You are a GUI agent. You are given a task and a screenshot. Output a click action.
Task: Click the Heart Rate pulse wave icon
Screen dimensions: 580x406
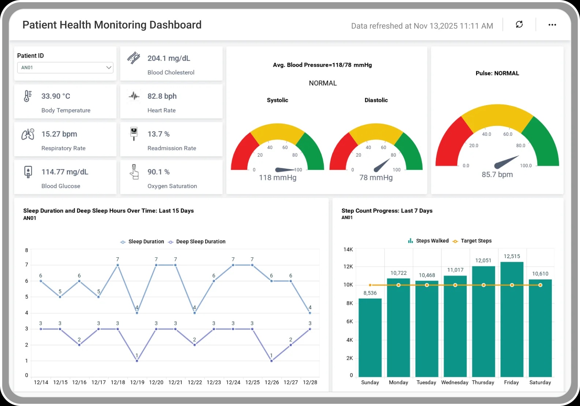pos(134,96)
